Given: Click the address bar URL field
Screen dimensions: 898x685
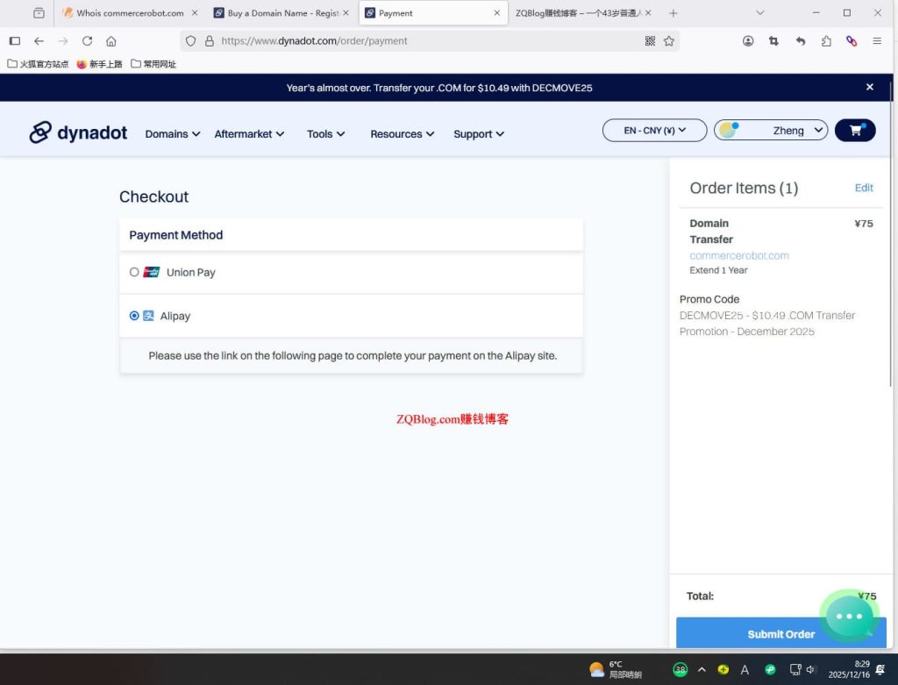Looking at the screenshot, I should 430,40.
